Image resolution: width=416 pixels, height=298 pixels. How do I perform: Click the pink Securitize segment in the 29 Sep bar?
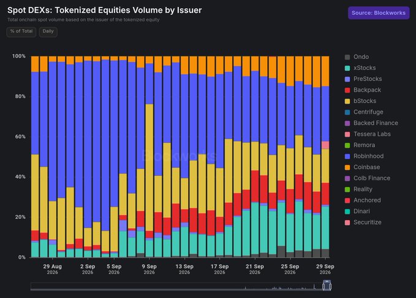325,145
